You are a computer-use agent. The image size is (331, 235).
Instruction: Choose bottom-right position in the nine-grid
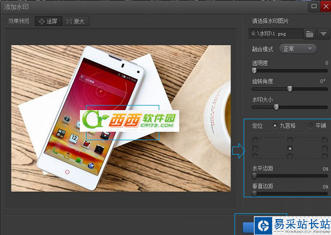click(325, 156)
